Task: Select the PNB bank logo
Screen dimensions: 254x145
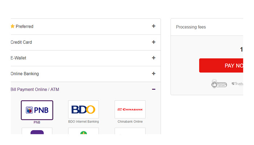Action: (37, 110)
